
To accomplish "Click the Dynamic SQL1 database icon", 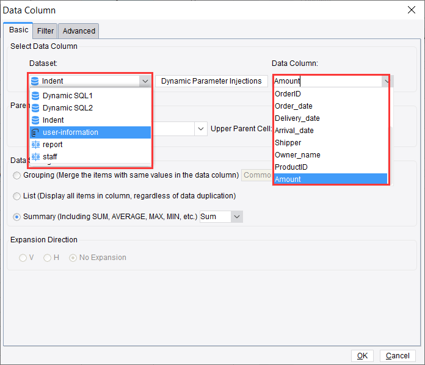I will [35, 96].
